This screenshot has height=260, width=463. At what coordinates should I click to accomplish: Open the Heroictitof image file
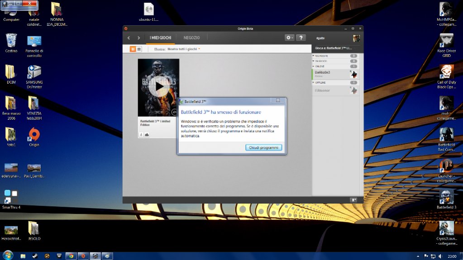(x=11, y=232)
